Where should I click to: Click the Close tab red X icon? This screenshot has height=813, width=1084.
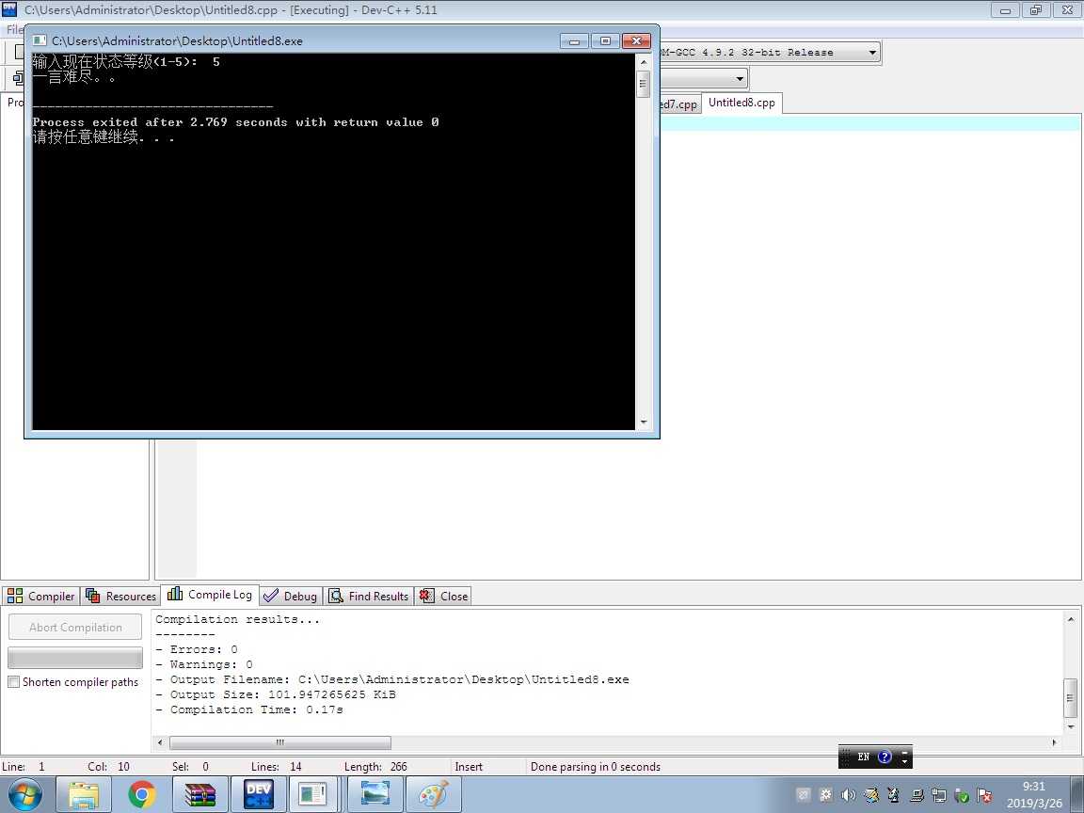[427, 596]
